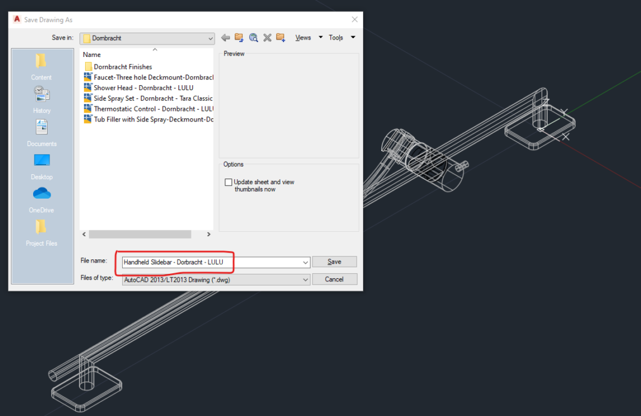Create a new folder with toolbar icon
Screen dimensions: 641x416
280,38
